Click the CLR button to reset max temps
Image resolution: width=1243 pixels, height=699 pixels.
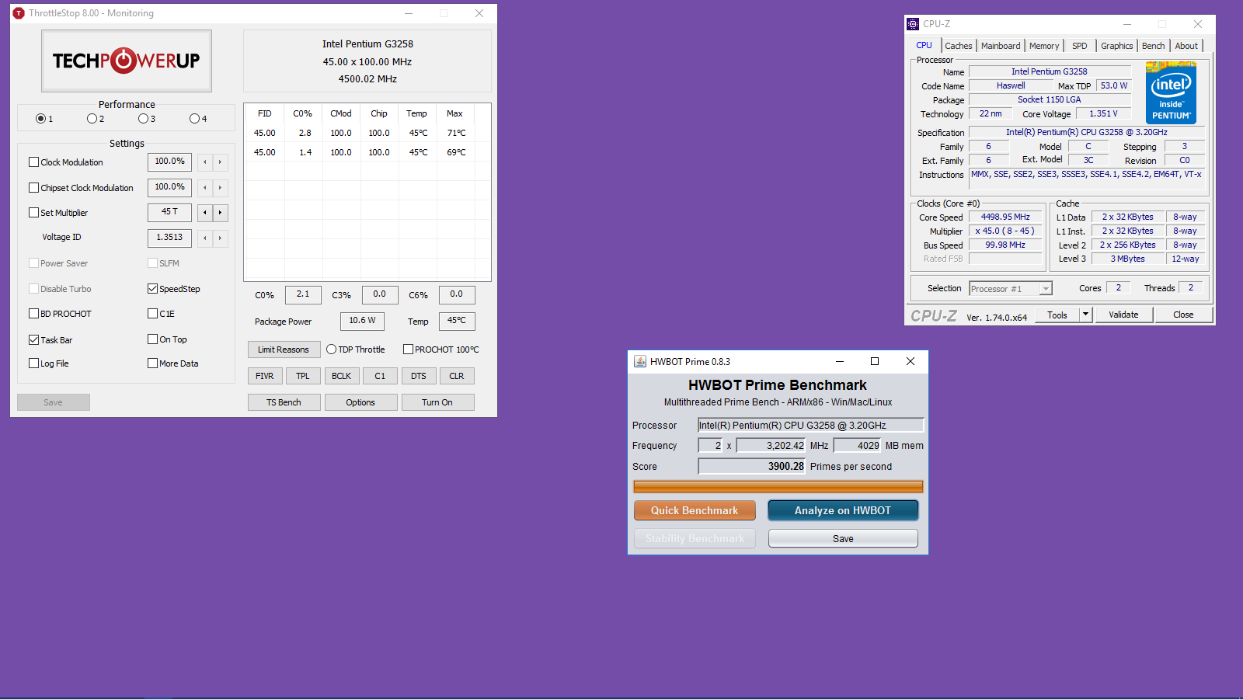click(457, 376)
